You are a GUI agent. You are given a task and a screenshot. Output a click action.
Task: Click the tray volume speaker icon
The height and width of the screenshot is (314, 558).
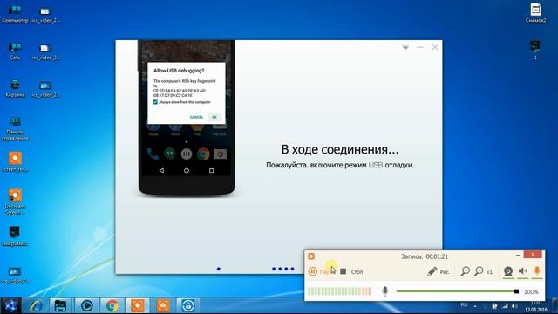514,306
